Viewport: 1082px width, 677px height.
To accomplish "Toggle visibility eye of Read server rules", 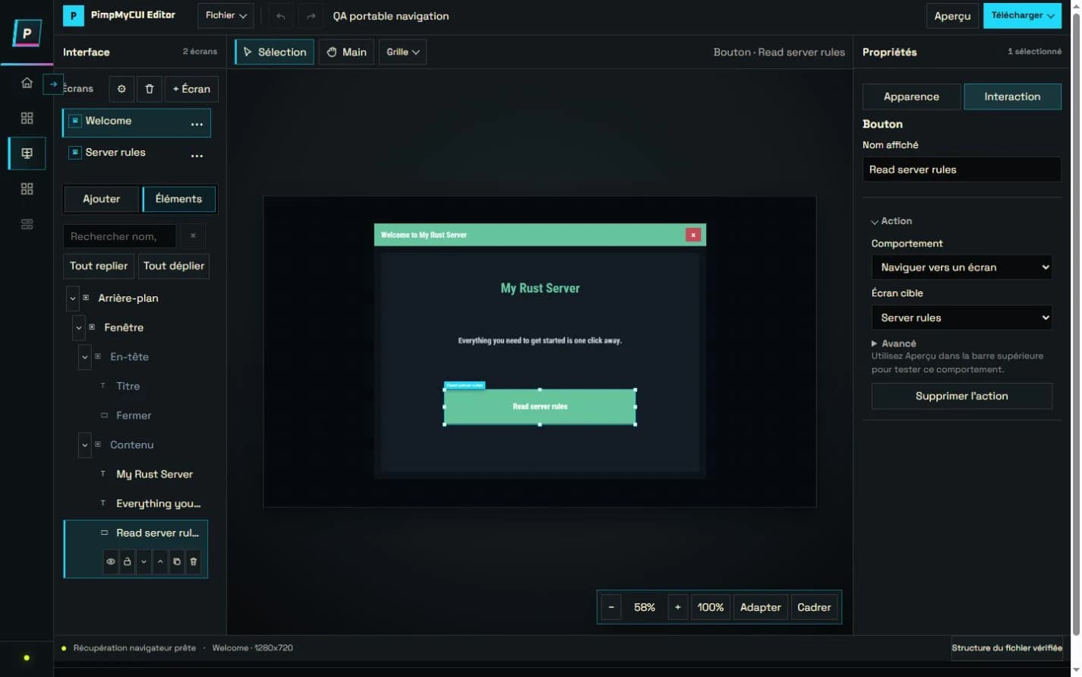I will [111, 562].
